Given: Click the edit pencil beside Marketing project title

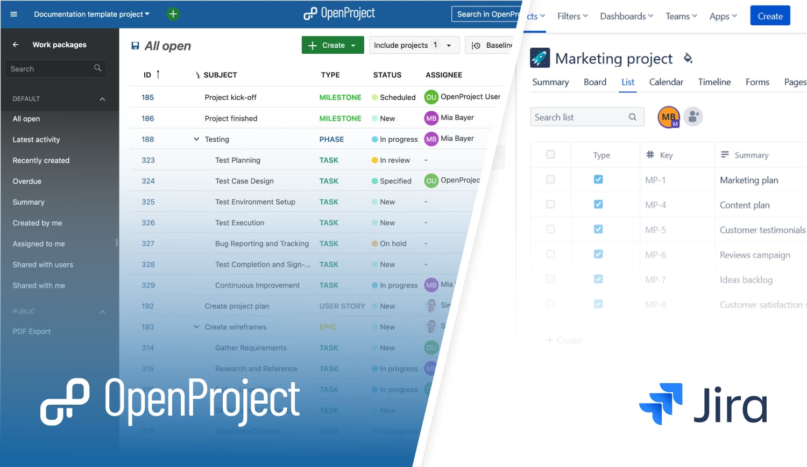Looking at the screenshot, I should coord(688,58).
